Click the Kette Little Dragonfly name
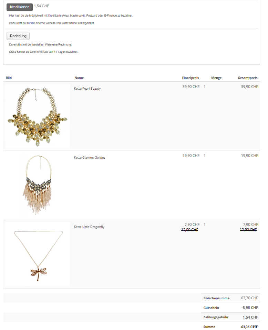The image size is (268, 330). [x=89, y=227]
